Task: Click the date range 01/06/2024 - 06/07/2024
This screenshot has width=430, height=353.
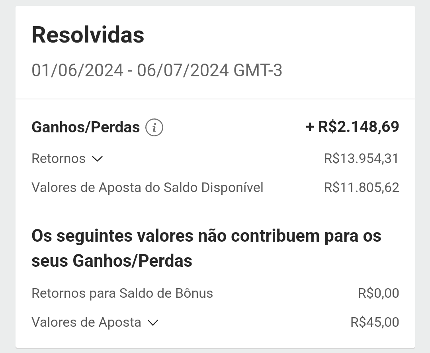Action: coord(130,70)
